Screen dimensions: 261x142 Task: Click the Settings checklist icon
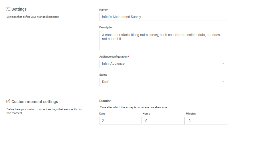click(x=8, y=9)
